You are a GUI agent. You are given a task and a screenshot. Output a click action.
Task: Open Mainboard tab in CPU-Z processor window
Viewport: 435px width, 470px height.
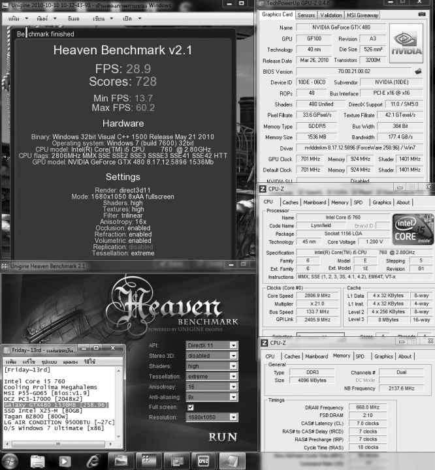(x=314, y=202)
